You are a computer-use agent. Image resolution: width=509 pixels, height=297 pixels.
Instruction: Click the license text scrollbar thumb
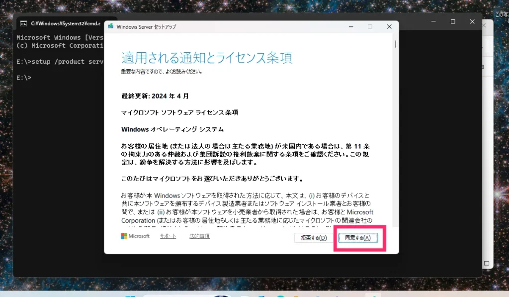pos(395,44)
